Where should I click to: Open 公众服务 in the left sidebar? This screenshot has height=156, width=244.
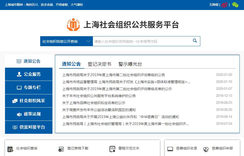pyautogui.click(x=29, y=74)
